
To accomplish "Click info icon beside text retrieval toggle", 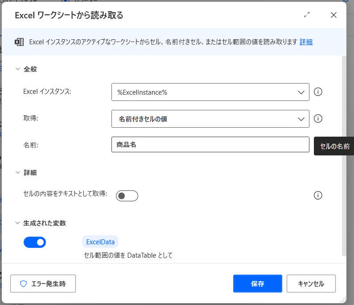I will coord(318,195).
